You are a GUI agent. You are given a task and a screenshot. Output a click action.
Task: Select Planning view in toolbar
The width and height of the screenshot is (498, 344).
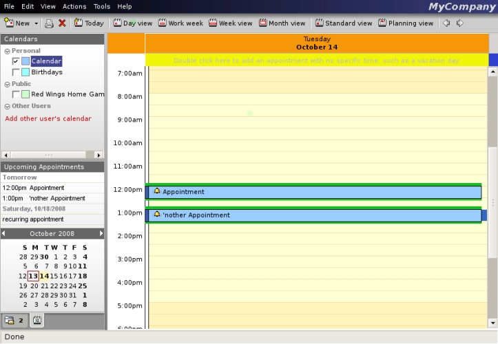[x=406, y=23]
